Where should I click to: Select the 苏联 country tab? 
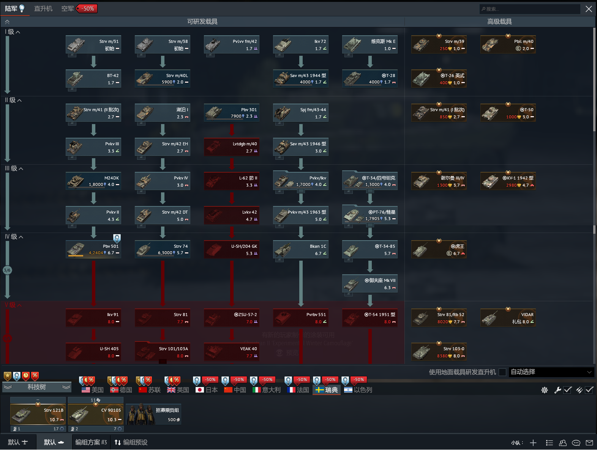[149, 390]
